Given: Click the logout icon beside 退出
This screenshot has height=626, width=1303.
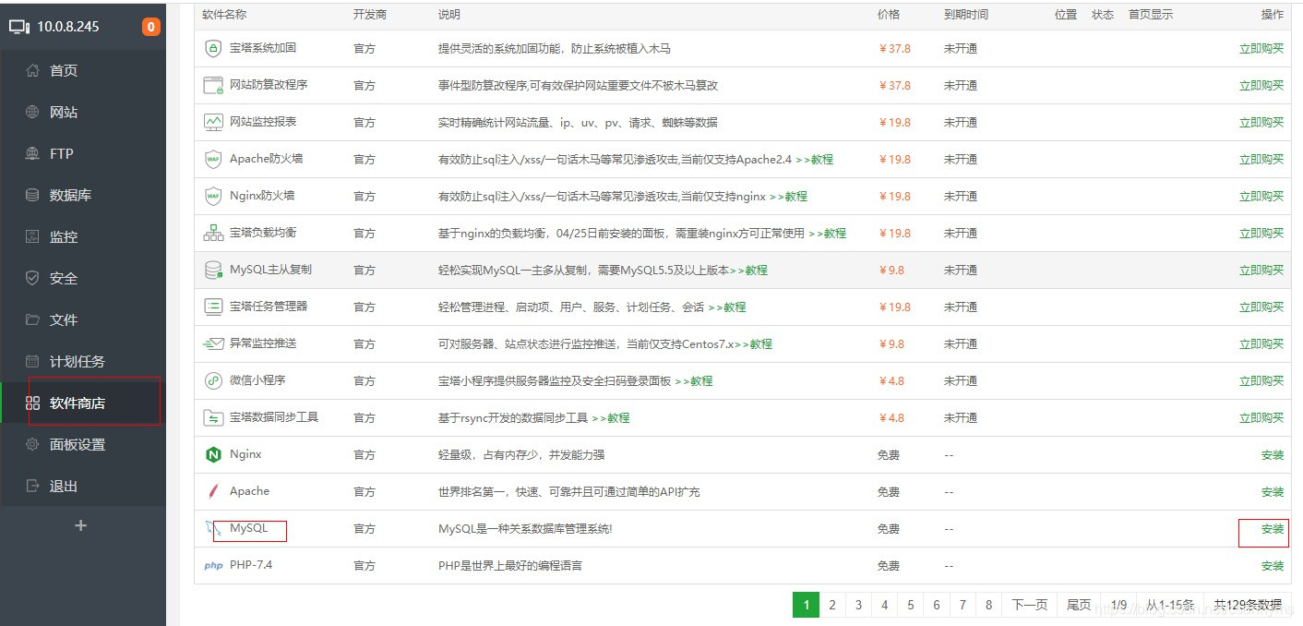Looking at the screenshot, I should [x=33, y=486].
